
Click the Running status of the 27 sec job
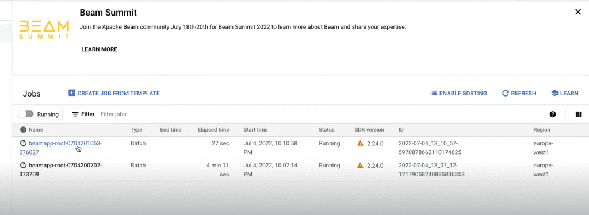(x=330, y=143)
